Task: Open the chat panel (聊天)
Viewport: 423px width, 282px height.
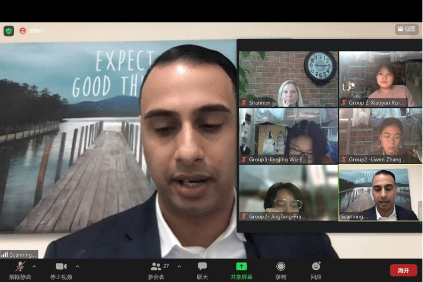Action: pyautogui.click(x=202, y=266)
